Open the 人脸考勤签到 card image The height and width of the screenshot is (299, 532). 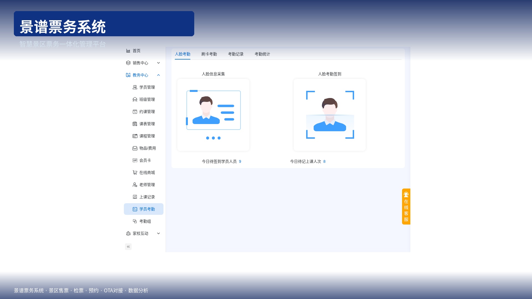pyautogui.click(x=330, y=115)
